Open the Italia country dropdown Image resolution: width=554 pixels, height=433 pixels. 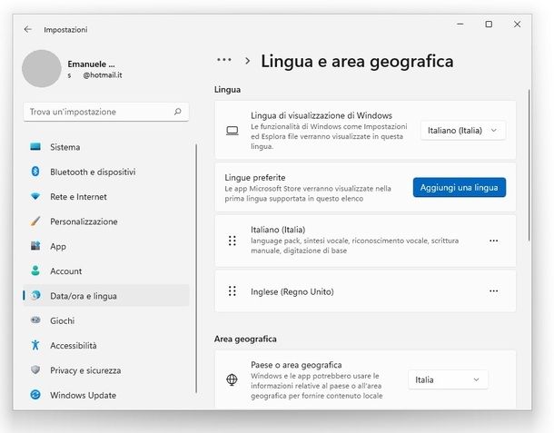[448, 379]
